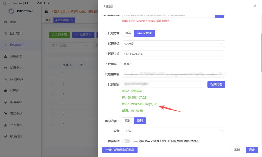Viewport: 262px width, 157px height.
Task: Click 一键生成随机指纹配置 to randomize fingerprint
Action: tap(120, 150)
